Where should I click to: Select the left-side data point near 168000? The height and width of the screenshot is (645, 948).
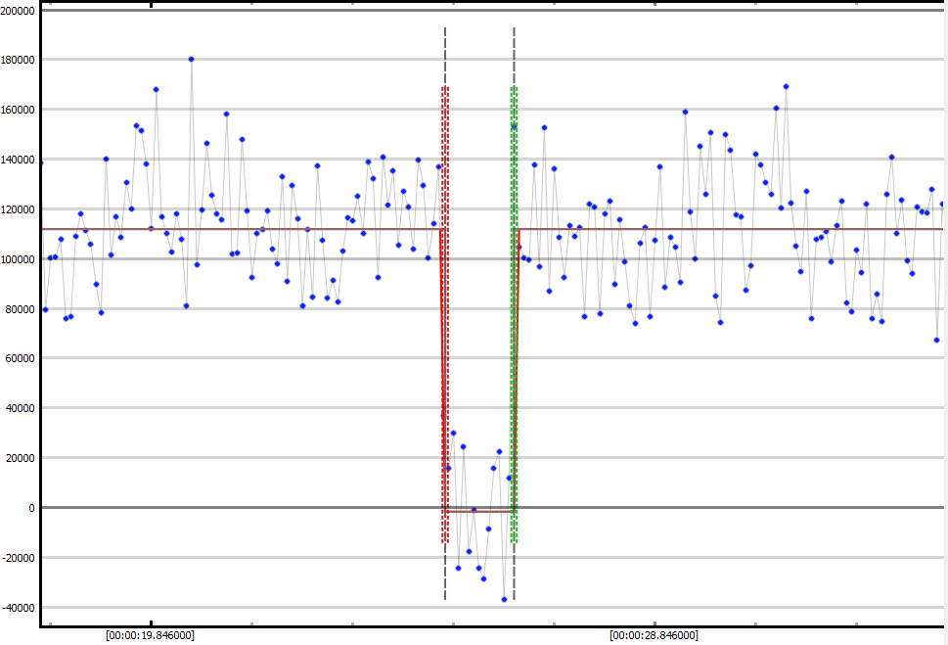pos(156,89)
